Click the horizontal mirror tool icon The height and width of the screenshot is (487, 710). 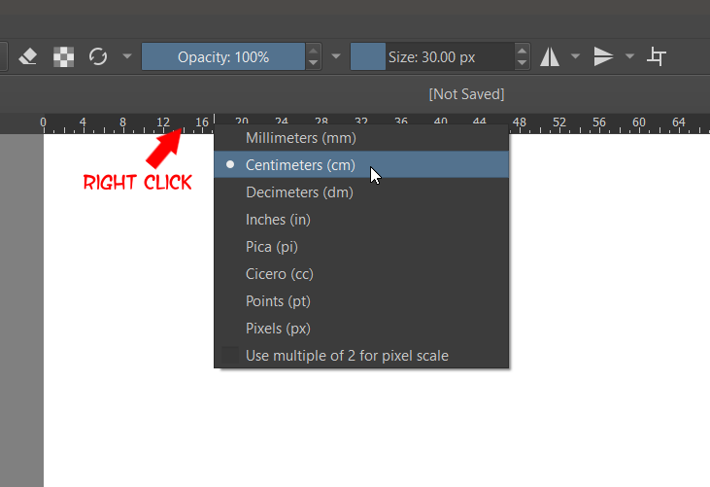click(550, 56)
